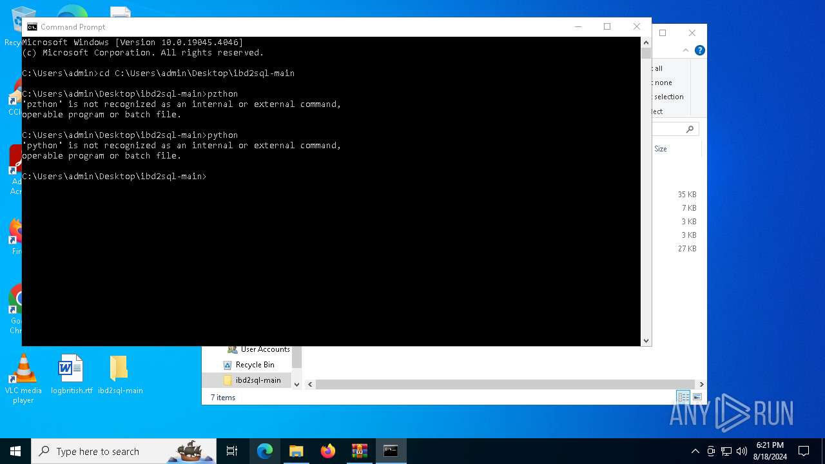Open Task View from the taskbar

coord(232,451)
